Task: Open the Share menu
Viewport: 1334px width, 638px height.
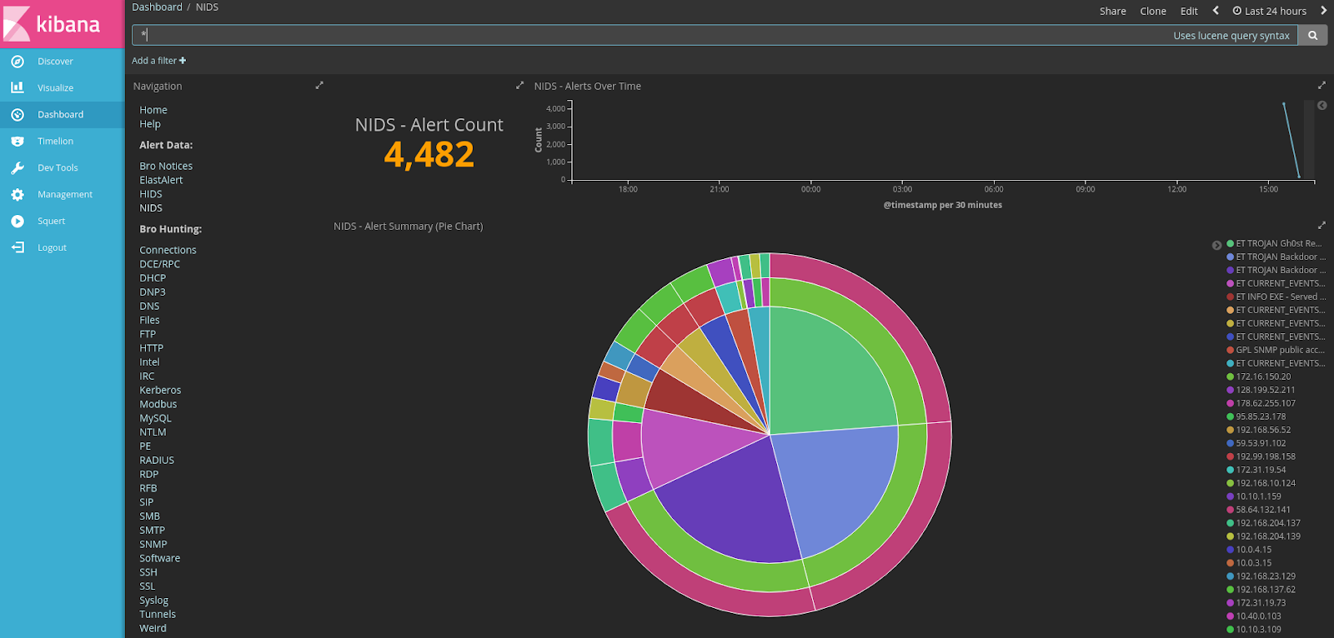Action: pos(1113,11)
